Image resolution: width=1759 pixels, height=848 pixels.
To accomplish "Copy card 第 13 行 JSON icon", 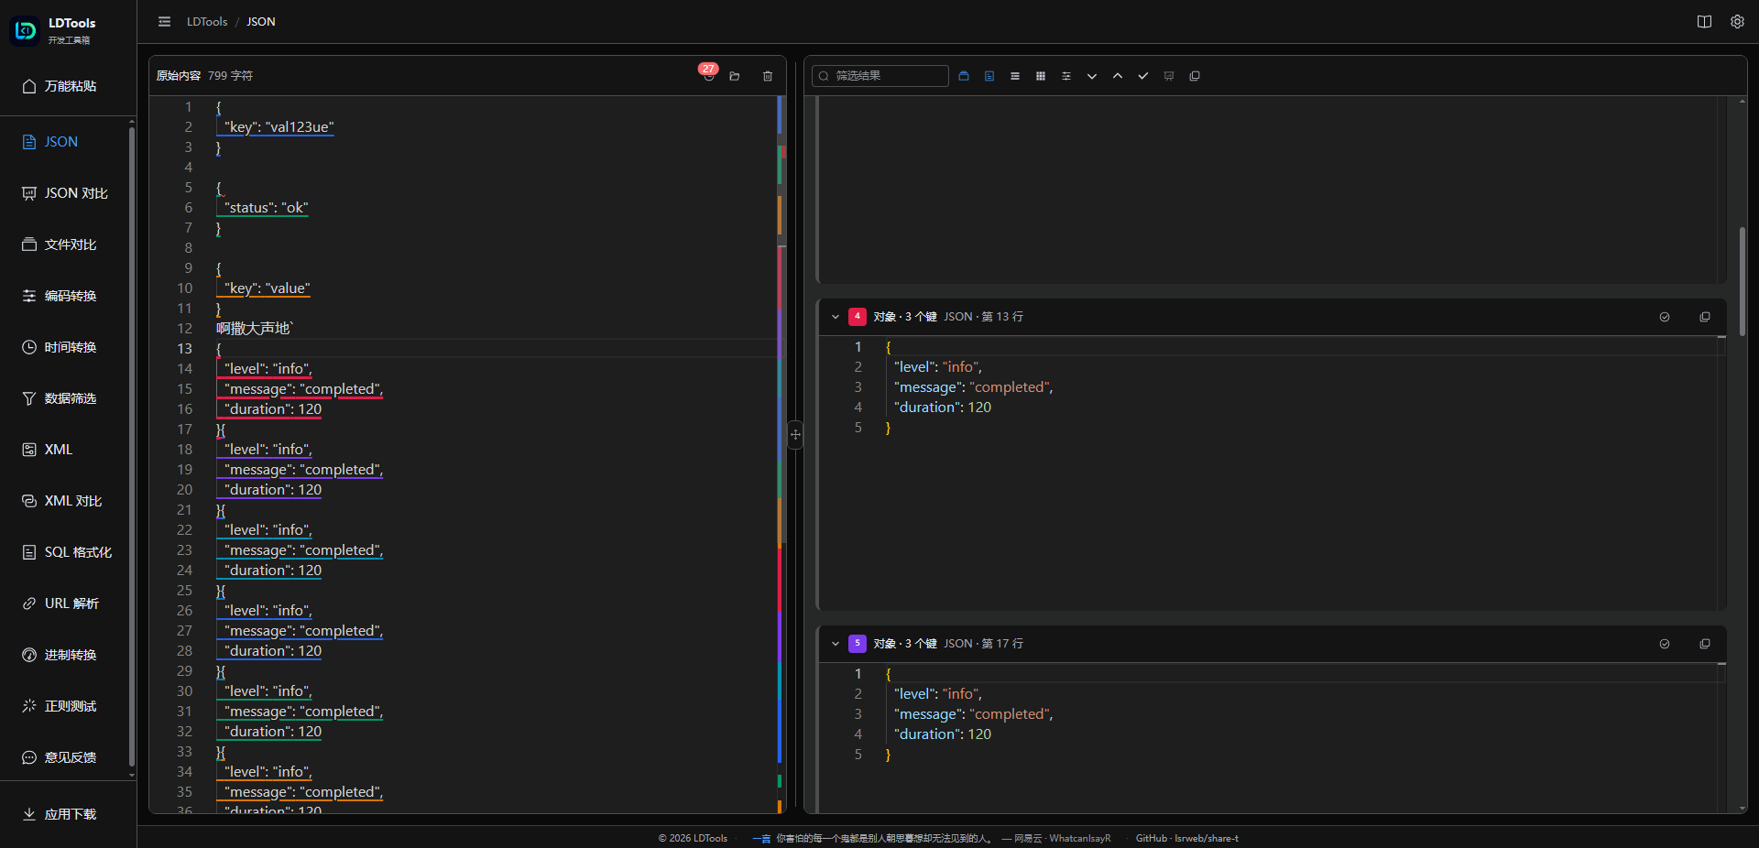I will [1705, 317].
